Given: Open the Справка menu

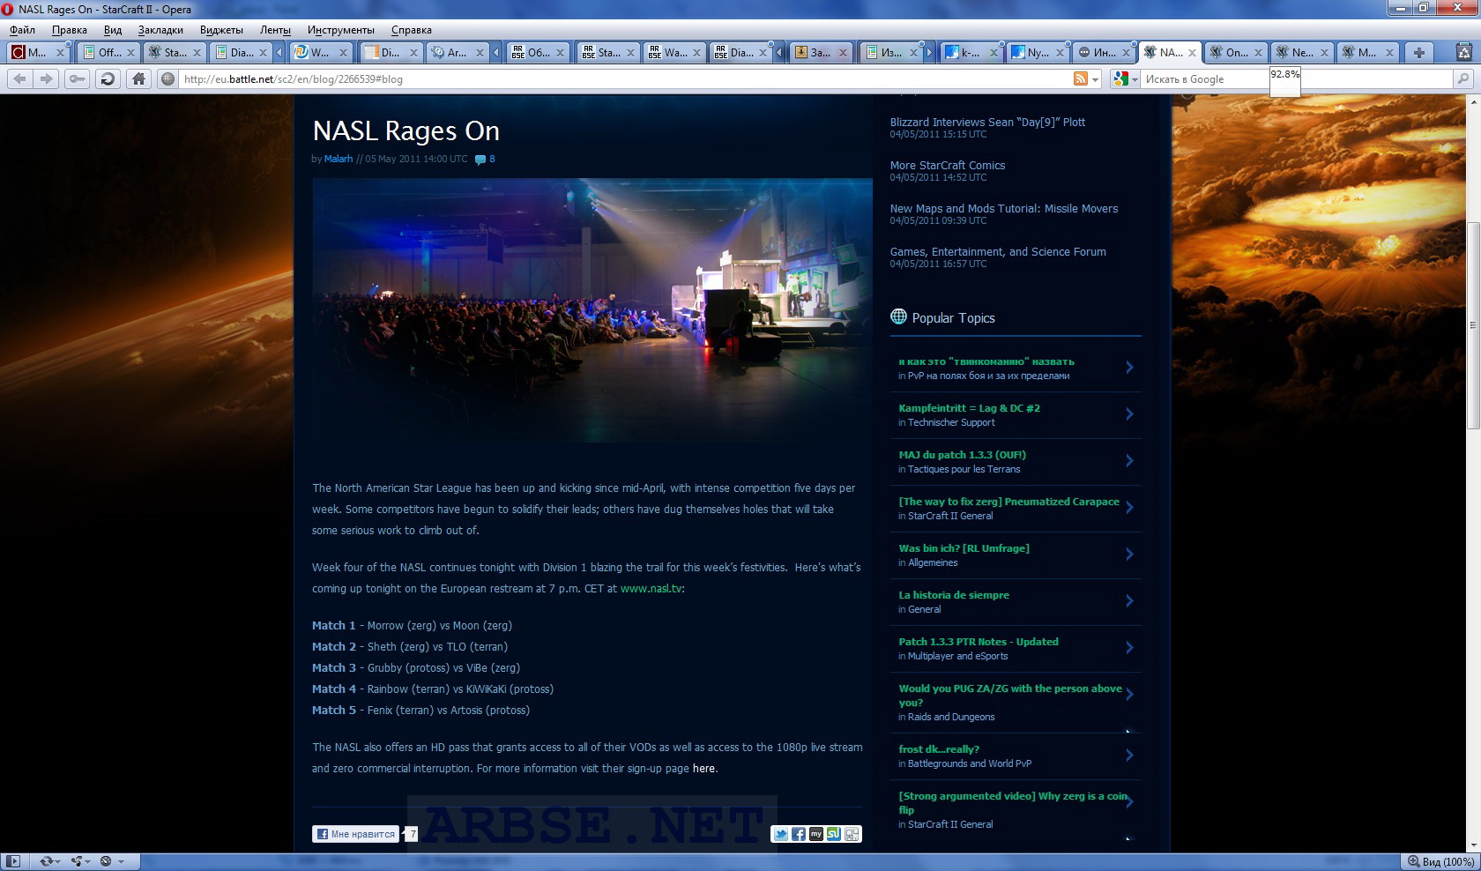Looking at the screenshot, I should [x=412, y=30].
